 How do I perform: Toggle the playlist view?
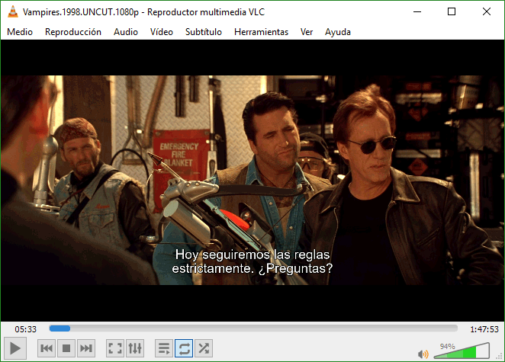164,348
